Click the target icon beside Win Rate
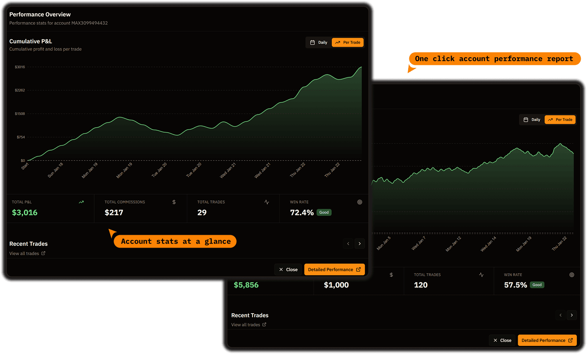Screen dimensions: 587x354 tap(359, 202)
